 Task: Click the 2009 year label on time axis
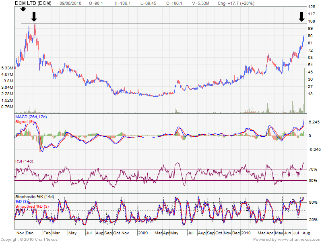pos(143,233)
